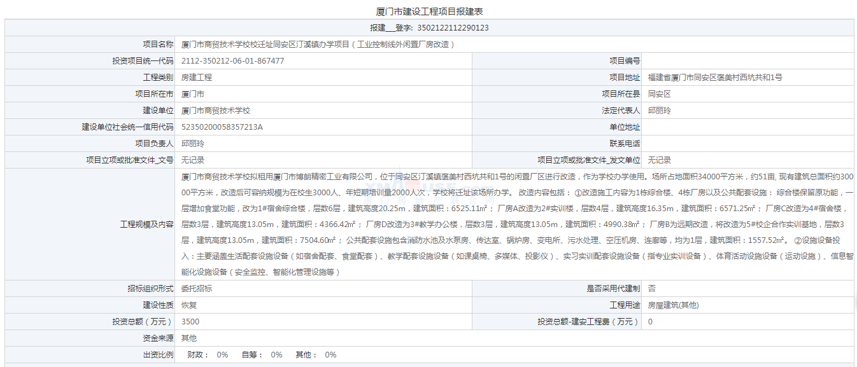This screenshot has width=857, height=367.
Task: Click the title 厦门市建设工程项目报建表
Action: (429, 12)
